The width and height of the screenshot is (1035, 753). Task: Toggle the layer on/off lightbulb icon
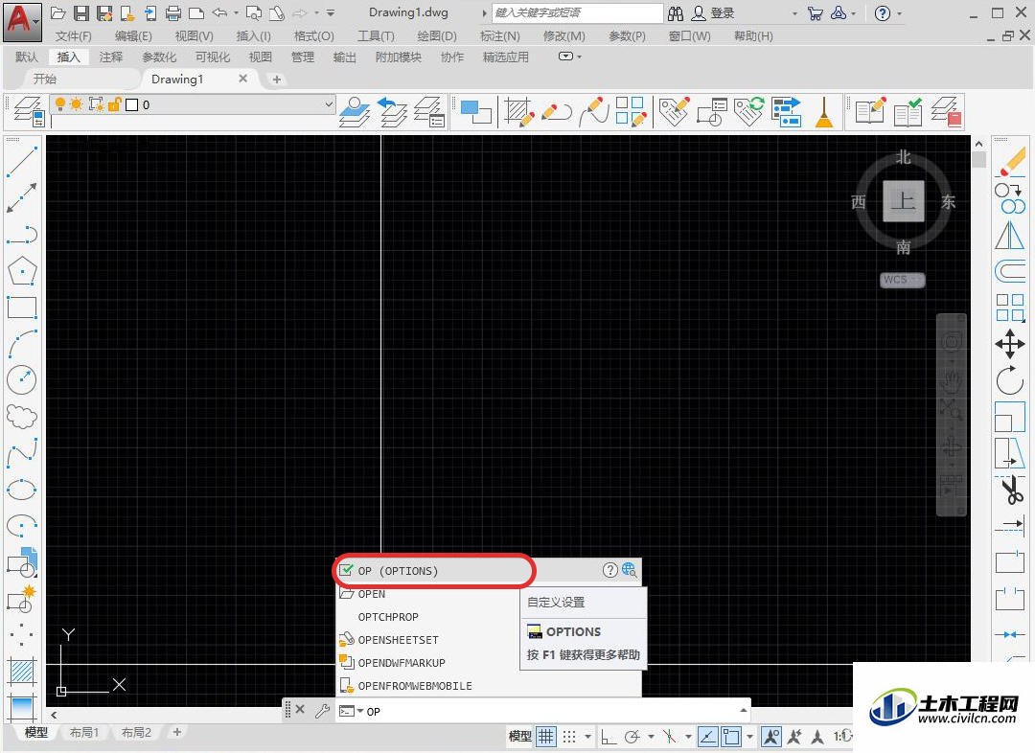(60, 104)
